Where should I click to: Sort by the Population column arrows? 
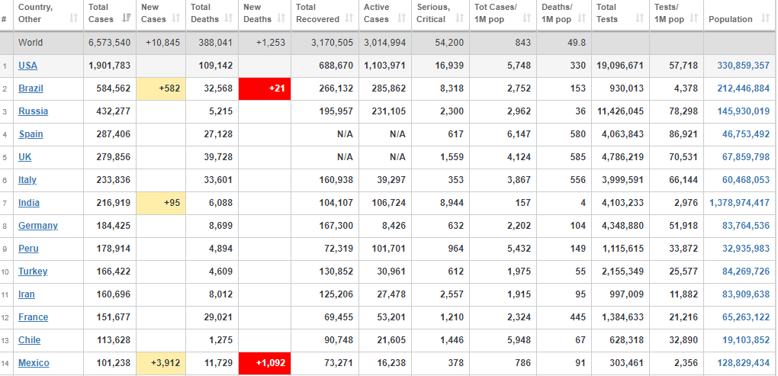point(764,19)
